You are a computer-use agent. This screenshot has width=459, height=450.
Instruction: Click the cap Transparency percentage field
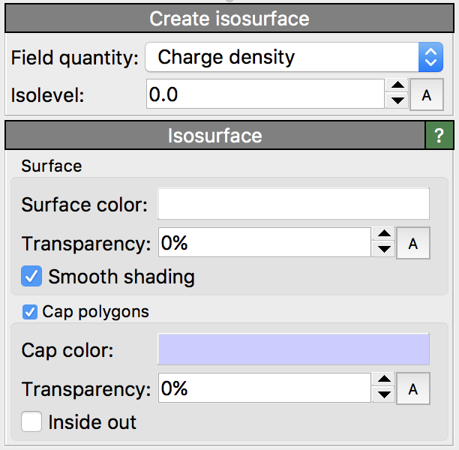(263, 388)
